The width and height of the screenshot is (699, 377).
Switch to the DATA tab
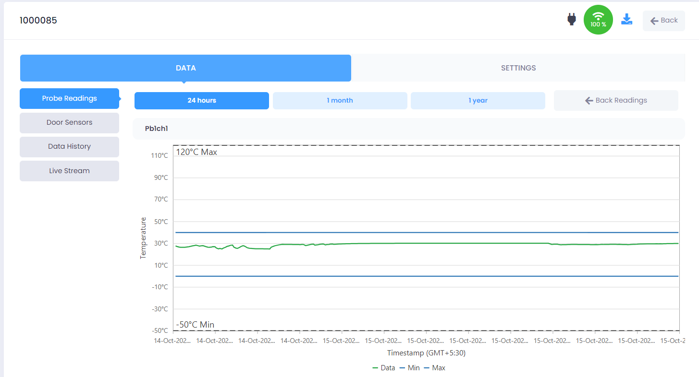[185, 68]
